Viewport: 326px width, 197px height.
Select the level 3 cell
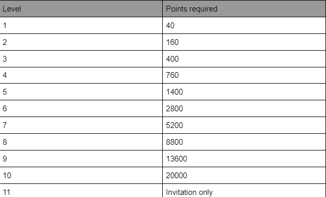(81, 59)
